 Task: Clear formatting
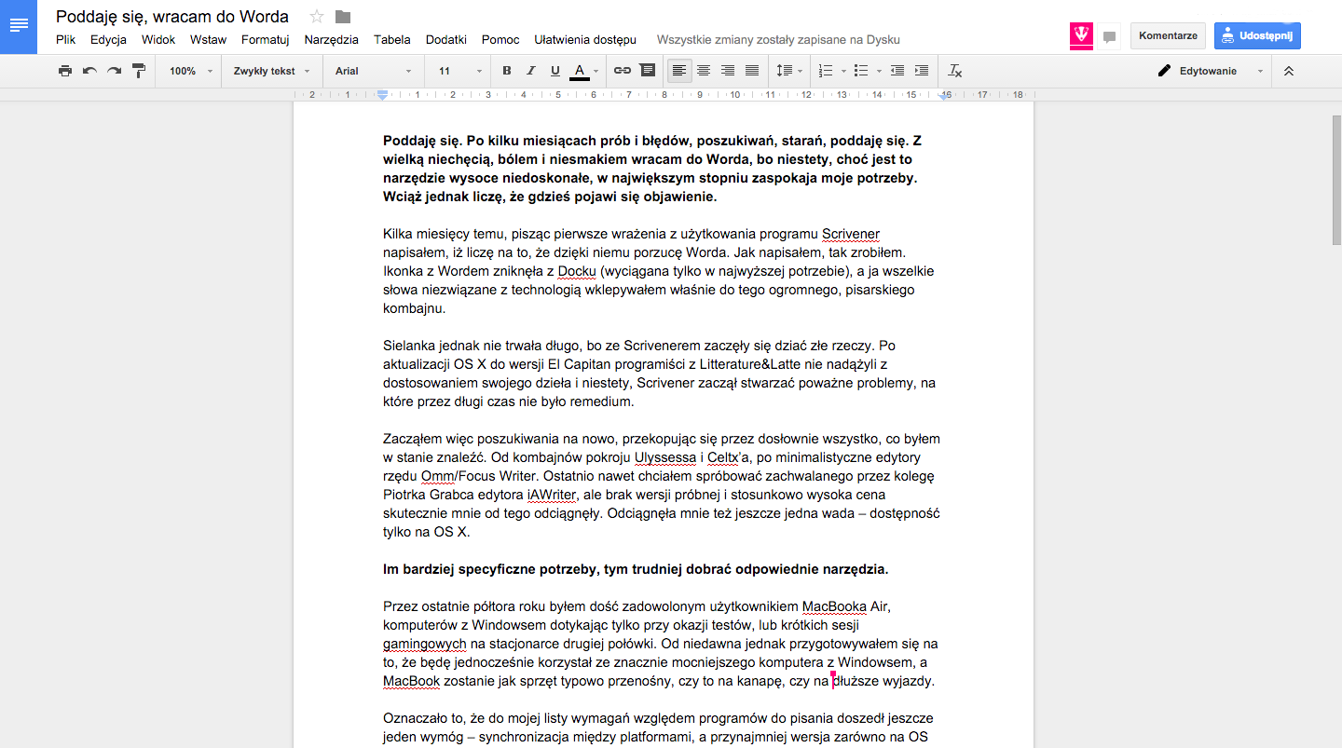[955, 71]
